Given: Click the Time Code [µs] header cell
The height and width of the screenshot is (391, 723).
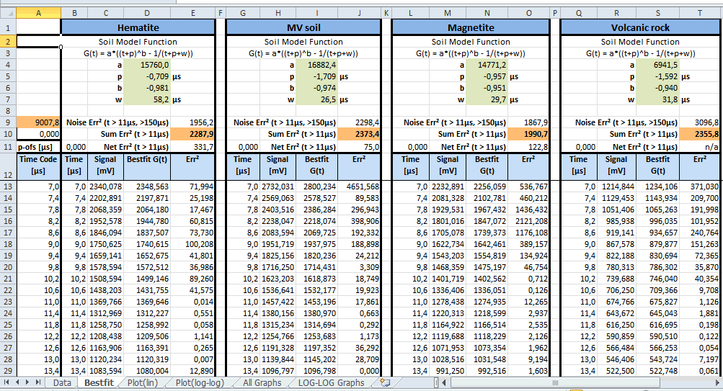Looking at the screenshot, I should 38,167.
